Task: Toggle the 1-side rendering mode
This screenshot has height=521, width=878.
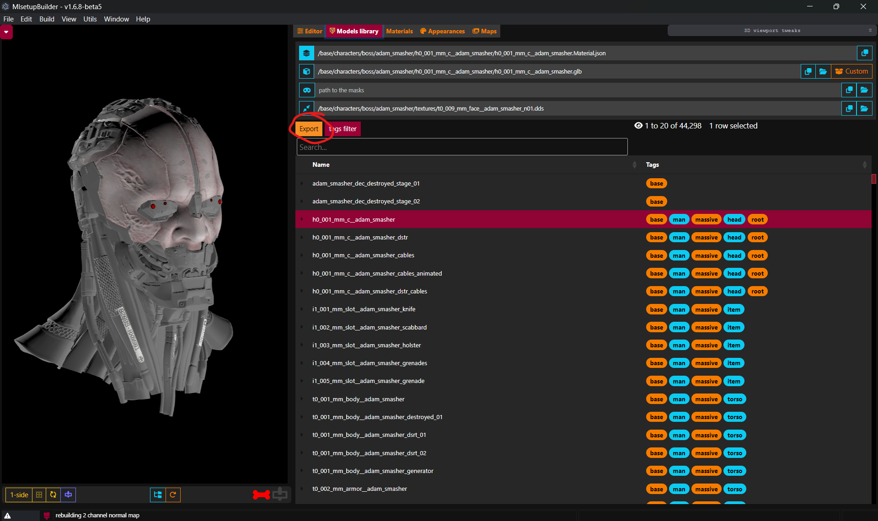Action: (19, 494)
